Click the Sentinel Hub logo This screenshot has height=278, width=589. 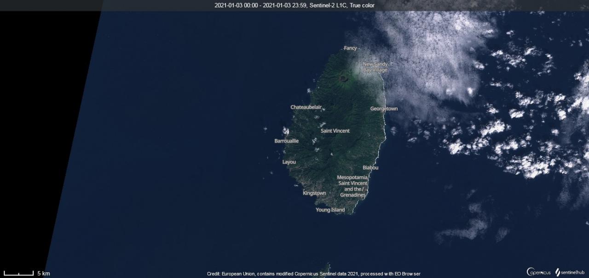tap(570, 272)
